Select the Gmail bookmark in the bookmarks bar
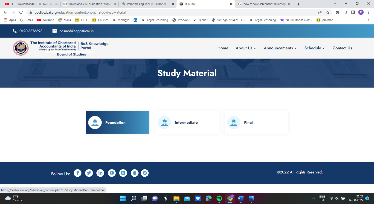Image resolution: width=374 pixels, height=204 pixels. tap(26, 20)
